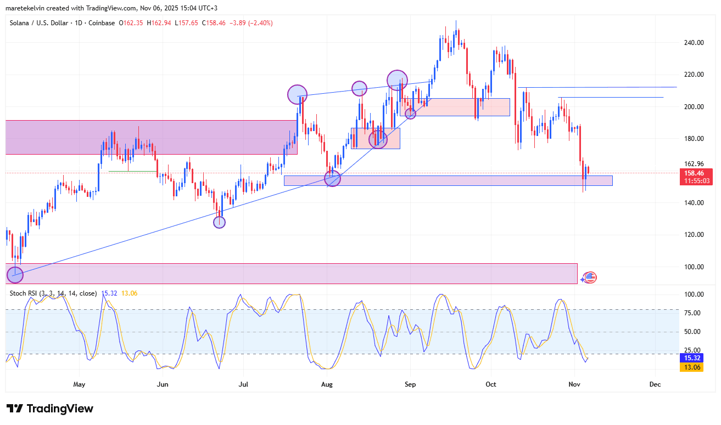Select the circle marker at the chart's bottom-left trendline start
The height and width of the screenshot is (425, 721).
(x=15, y=275)
